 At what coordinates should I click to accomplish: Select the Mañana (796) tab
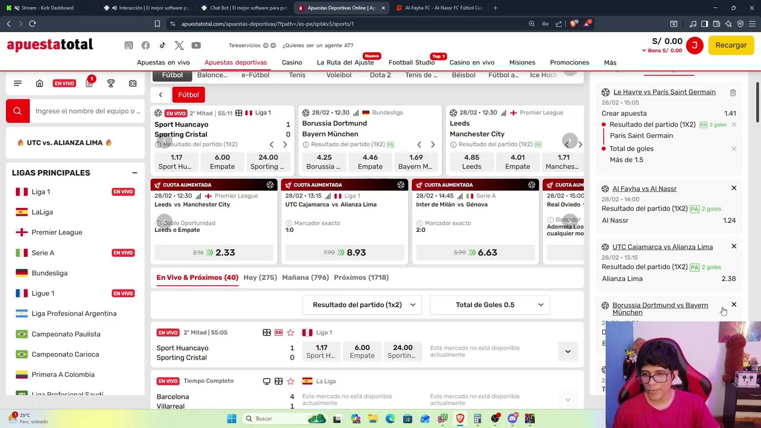[x=306, y=278]
